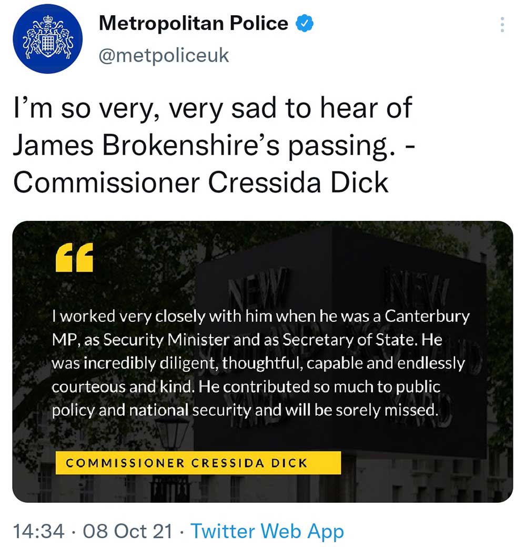This screenshot has height=547, width=525.
Task: Click the word 'Canterbury' in the quote
Action: [427, 317]
